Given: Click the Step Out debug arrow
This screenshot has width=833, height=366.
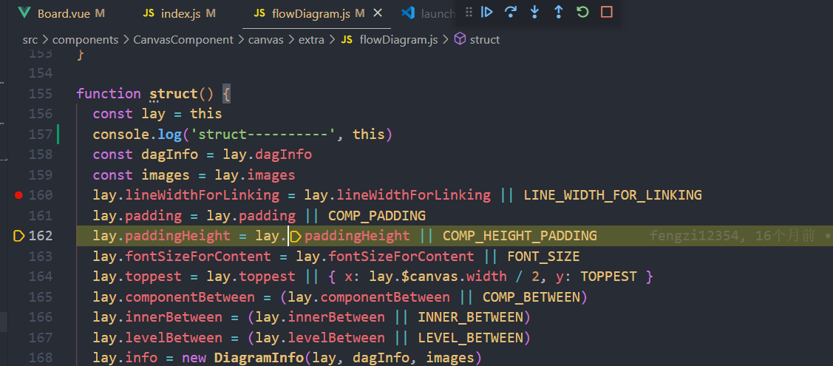Looking at the screenshot, I should 558,12.
